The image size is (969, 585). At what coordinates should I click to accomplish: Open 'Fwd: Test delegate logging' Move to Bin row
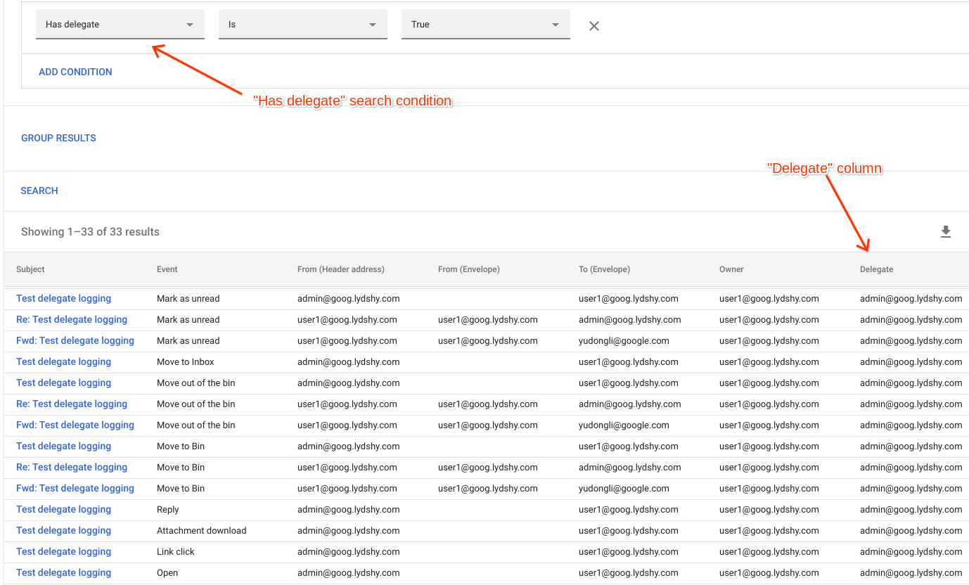[x=75, y=489]
